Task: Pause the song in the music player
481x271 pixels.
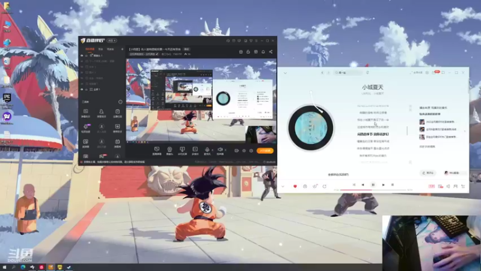Action: [x=373, y=185]
